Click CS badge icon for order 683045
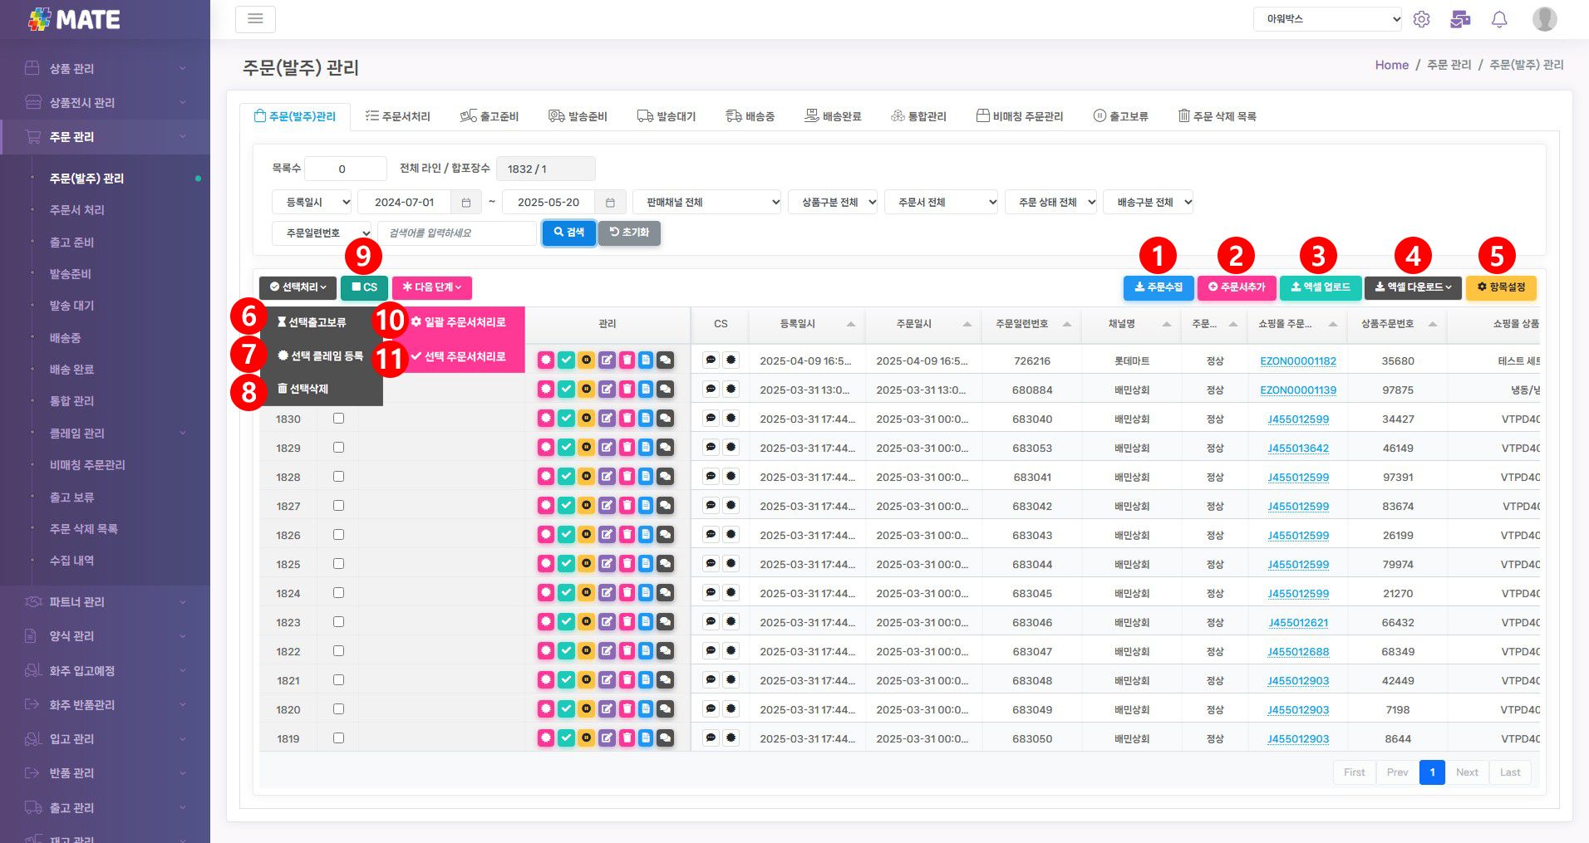Screen dimensions: 1589x843 (731, 592)
